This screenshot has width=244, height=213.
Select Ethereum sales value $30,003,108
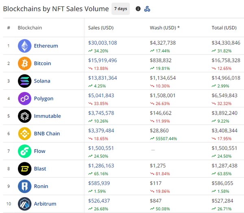tap(102, 43)
